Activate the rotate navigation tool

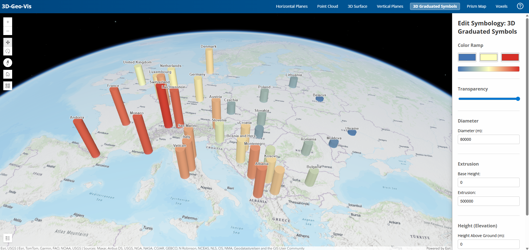[x=8, y=51]
